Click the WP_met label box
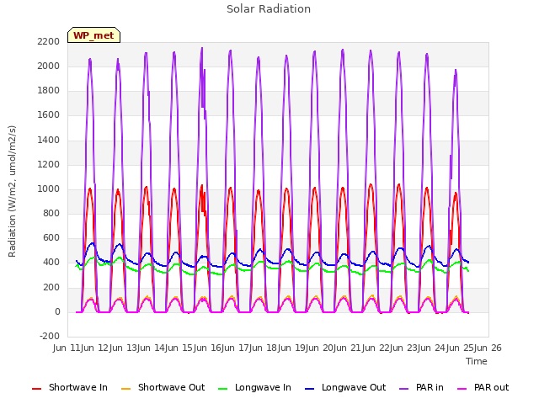This screenshot has height=404, width=539. pyautogui.click(x=93, y=35)
